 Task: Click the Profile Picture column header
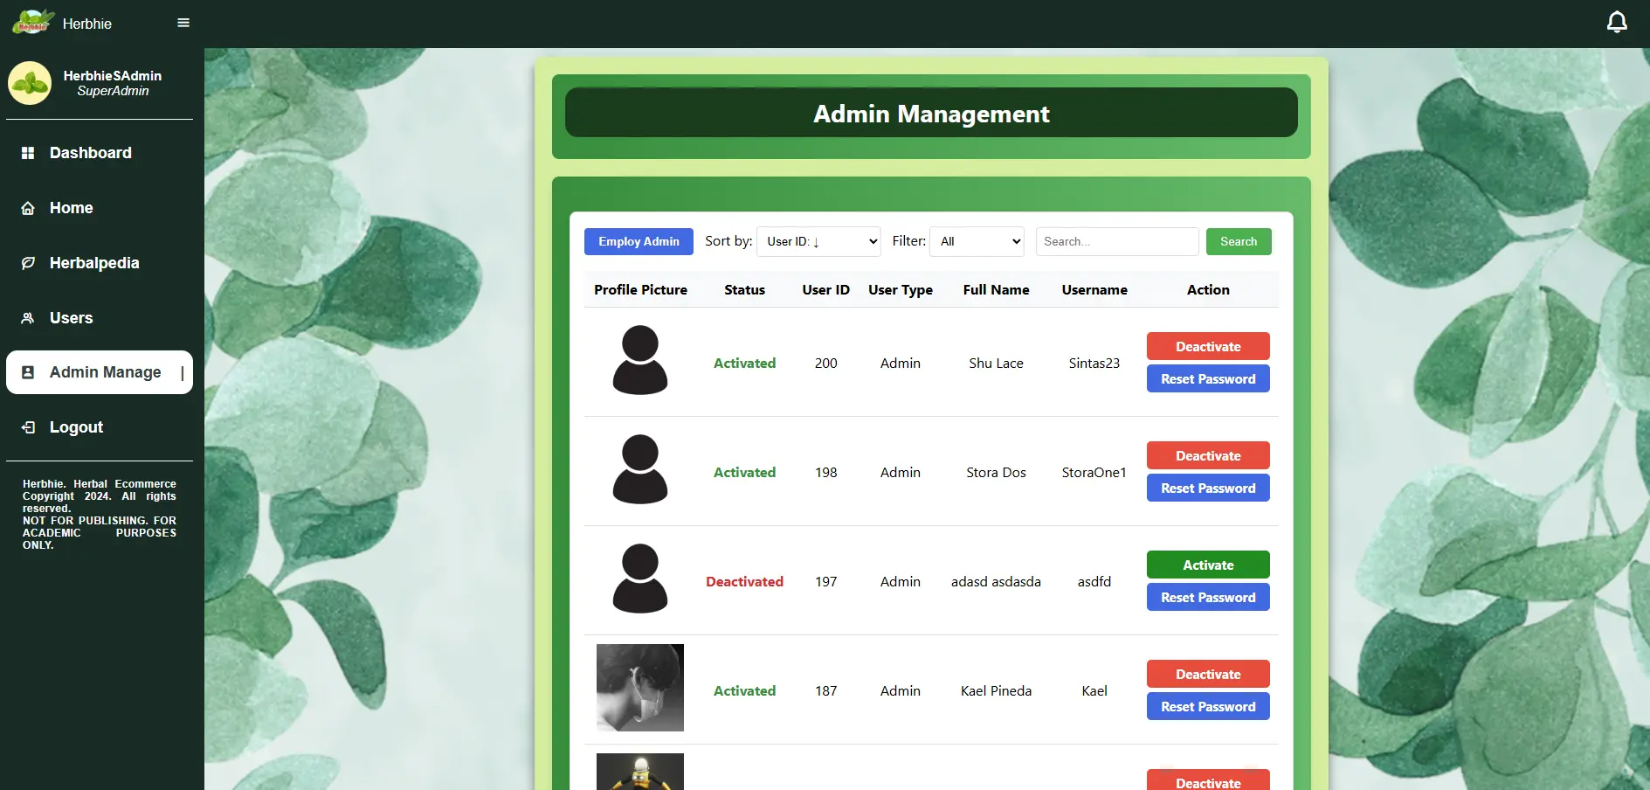[x=640, y=289]
